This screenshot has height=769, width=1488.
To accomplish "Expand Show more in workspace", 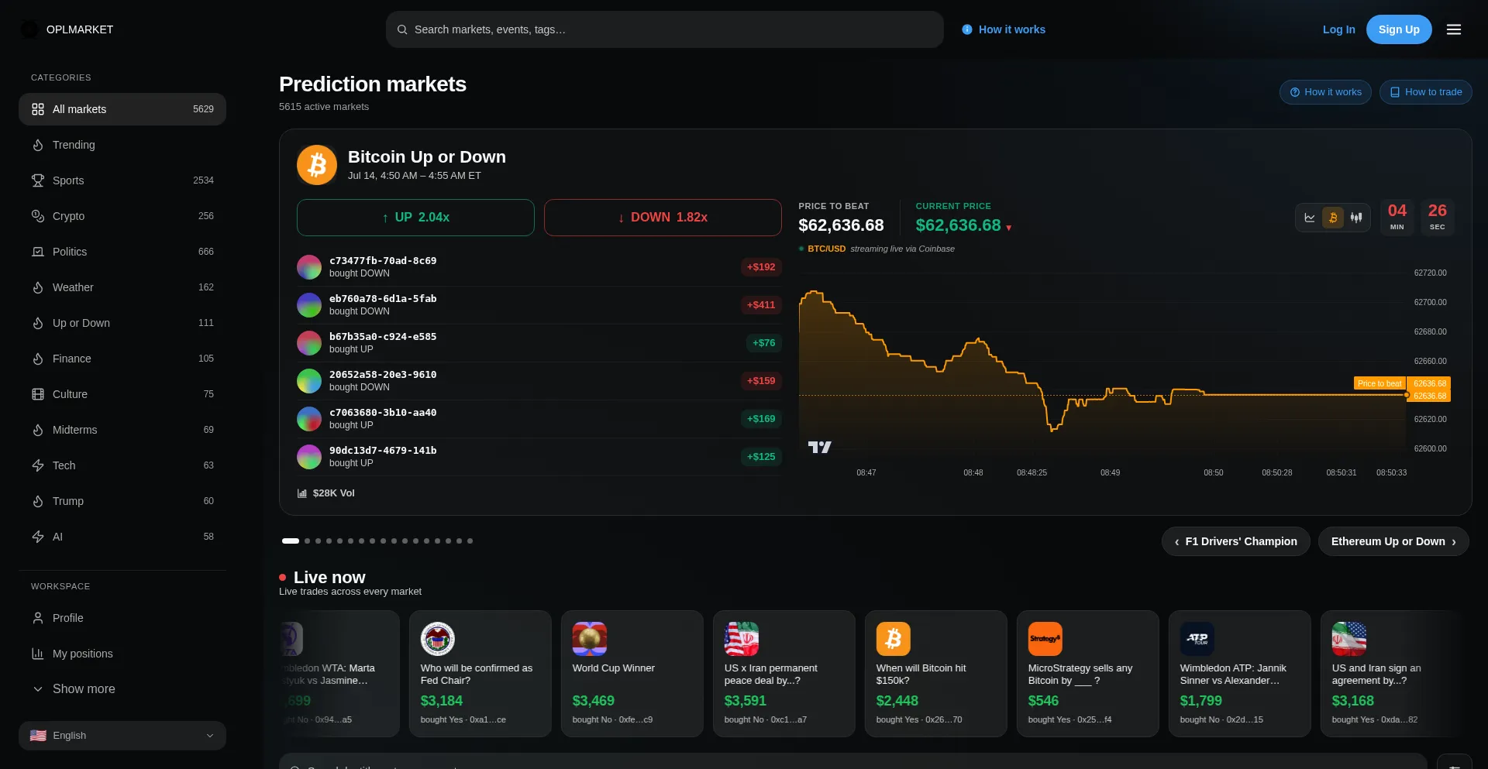I will [x=122, y=689].
